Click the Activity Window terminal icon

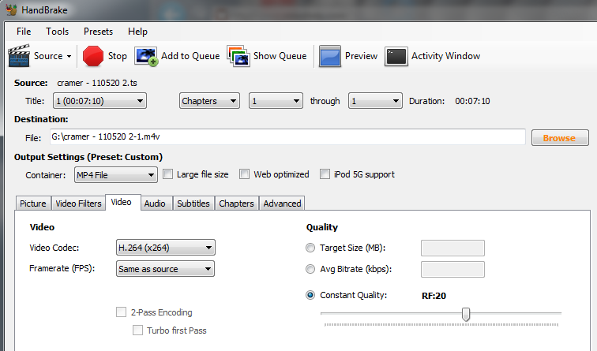click(x=396, y=56)
